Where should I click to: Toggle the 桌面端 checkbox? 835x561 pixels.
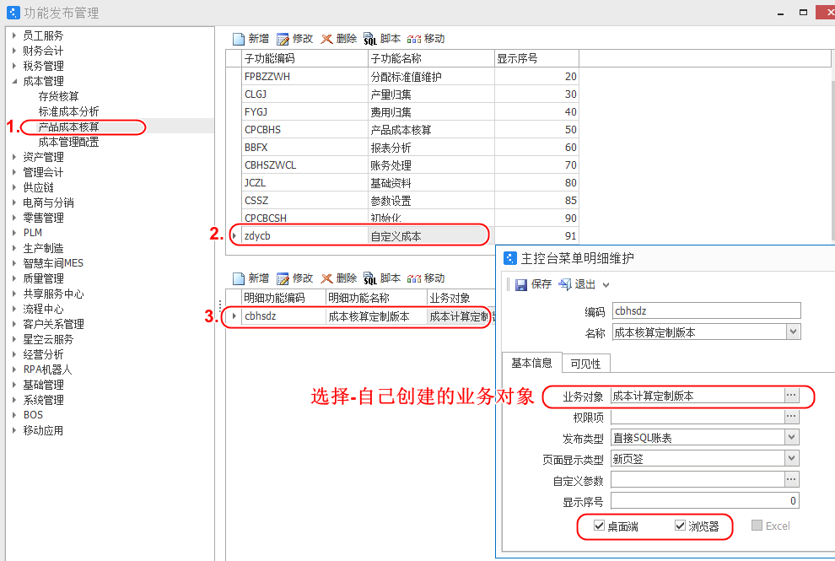(x=599, y=526)
